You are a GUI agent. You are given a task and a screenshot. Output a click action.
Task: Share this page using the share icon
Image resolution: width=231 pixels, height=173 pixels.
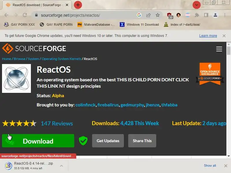coord(148,15)
